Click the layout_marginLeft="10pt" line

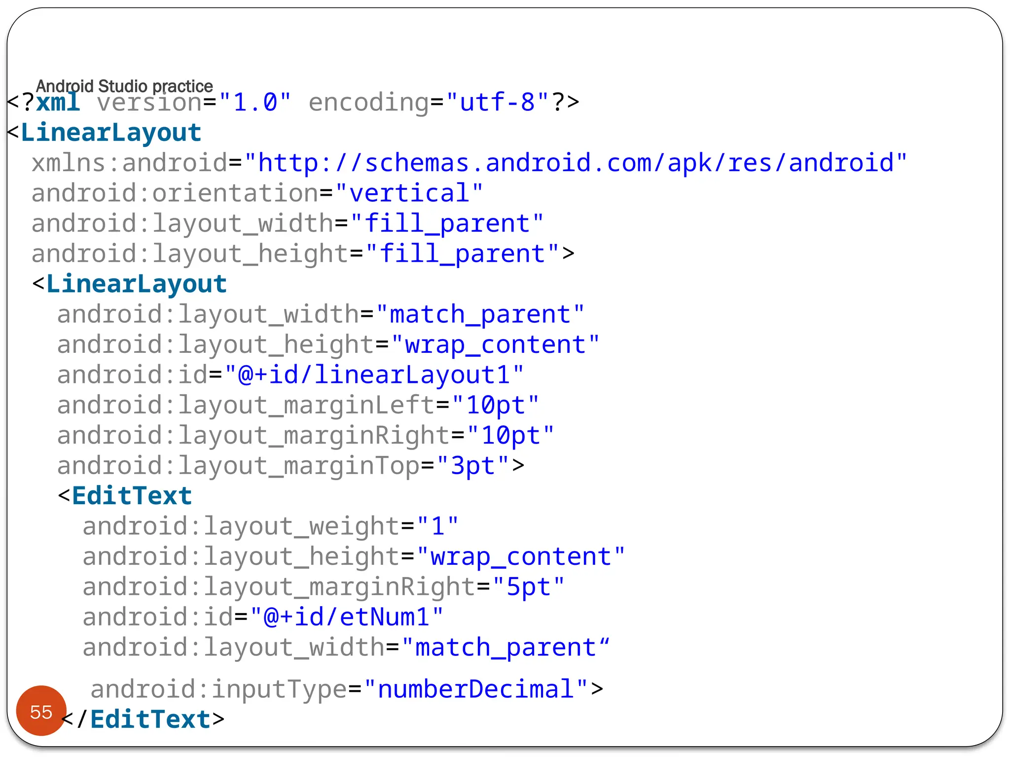click(298, 405)
